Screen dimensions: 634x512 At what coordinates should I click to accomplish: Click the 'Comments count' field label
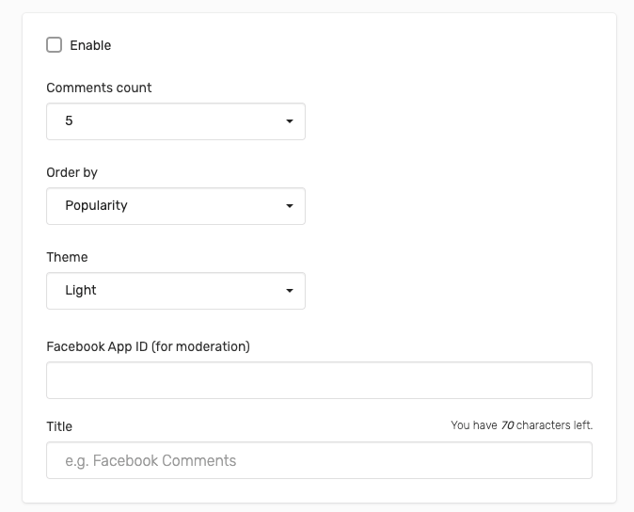[99, 88]
